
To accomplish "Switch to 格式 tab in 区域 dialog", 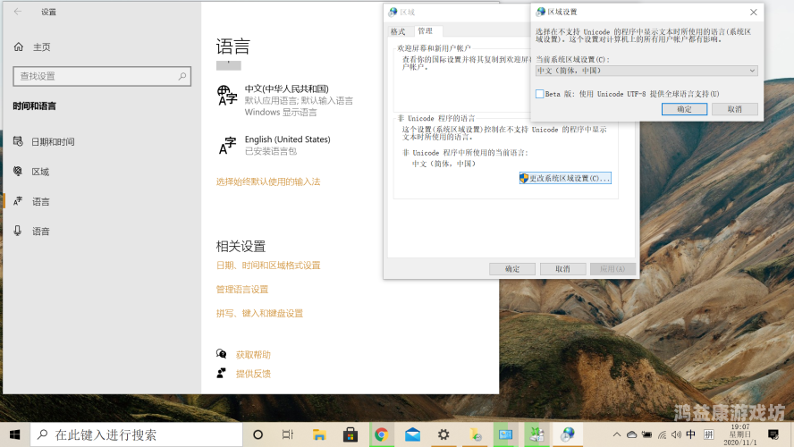I will click(398, 31).
